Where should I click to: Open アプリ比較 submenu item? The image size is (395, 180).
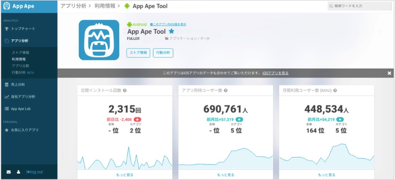(21, 66)
